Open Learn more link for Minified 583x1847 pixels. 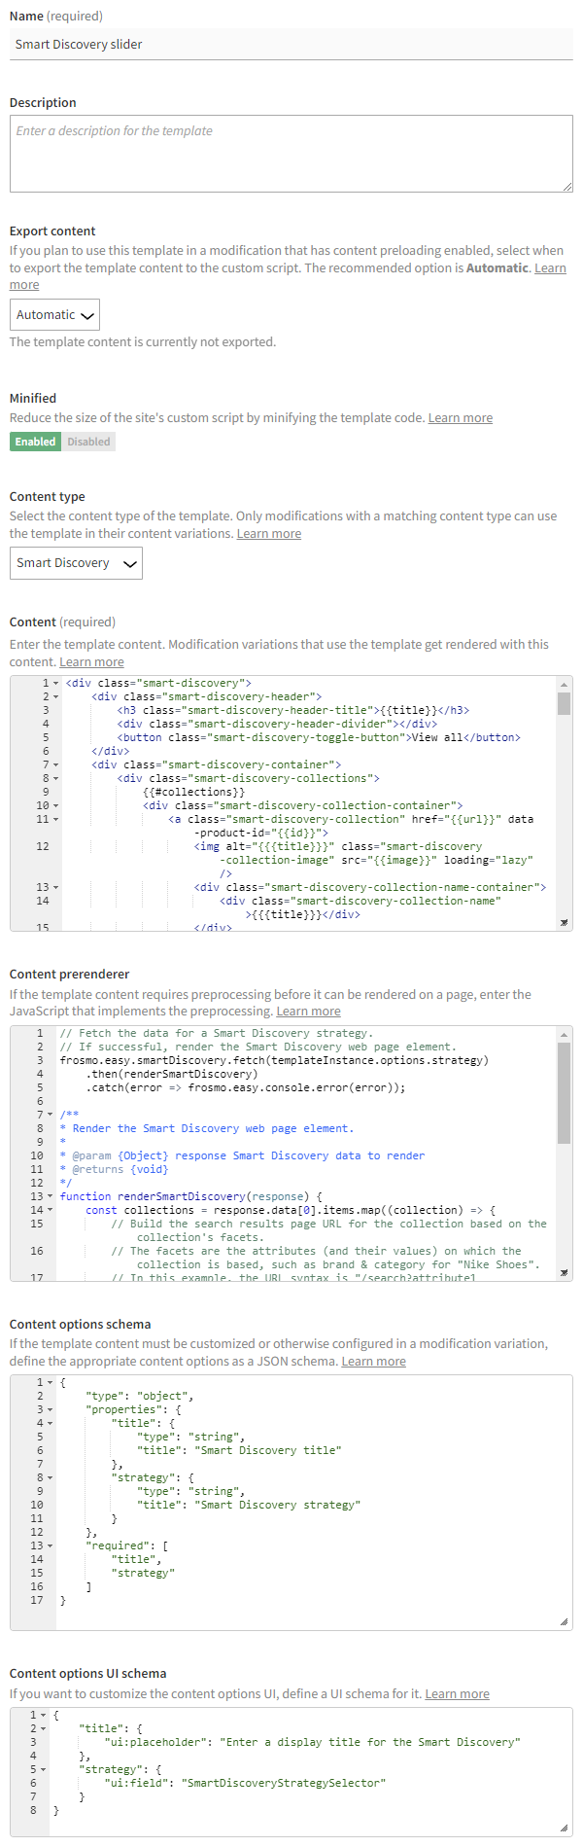tap(460, 418)
